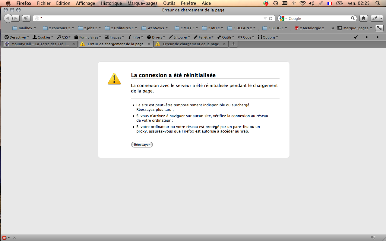Open the Historique menu
This screenshot has height=241, width=386.
point(111,3)
